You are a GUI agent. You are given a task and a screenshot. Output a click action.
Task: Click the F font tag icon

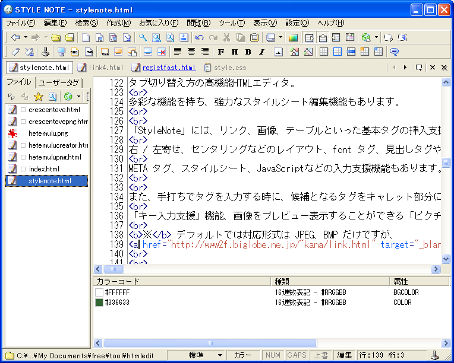coord(221,52)
